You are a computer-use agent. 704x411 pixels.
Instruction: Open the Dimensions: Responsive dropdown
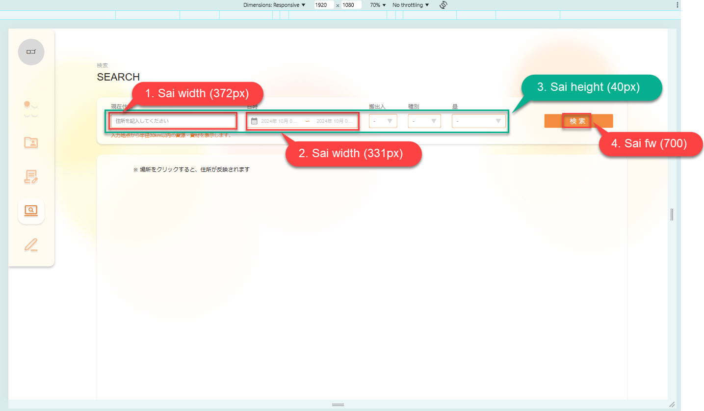[x=274, y=5]
